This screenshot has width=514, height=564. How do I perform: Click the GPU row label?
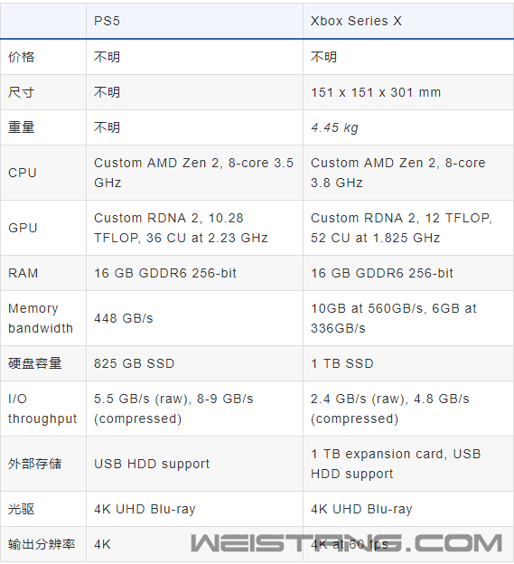(x=23, y=228)
